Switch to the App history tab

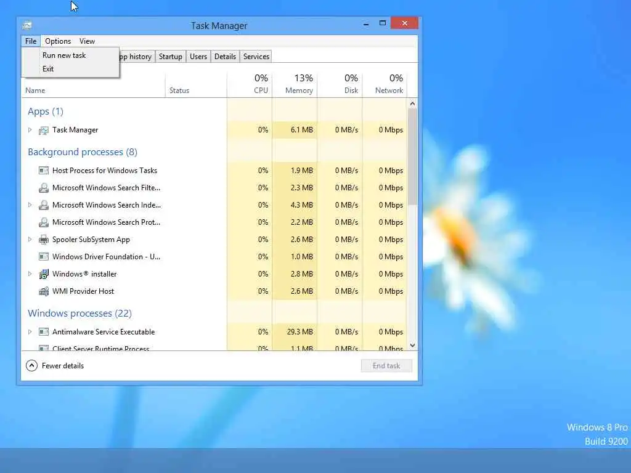[x=136, y=57]
